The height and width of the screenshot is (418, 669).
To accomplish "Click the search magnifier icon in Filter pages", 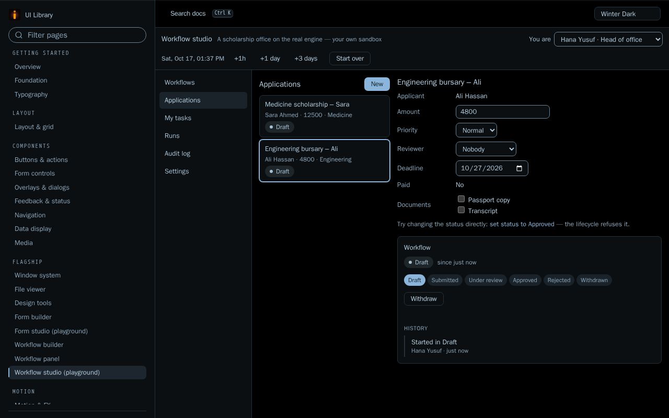I will [19, 35].
